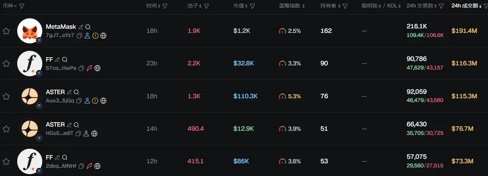Click the pink feather icon on FF 57co...HwPe
This screenshot has height=176, width=488.
click(90, 68)
